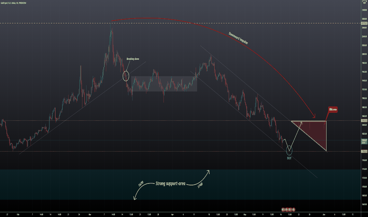Select the 'Breaking down' annotation label
Viewport: 368px width, 217px height.
(x=133, y=59)
